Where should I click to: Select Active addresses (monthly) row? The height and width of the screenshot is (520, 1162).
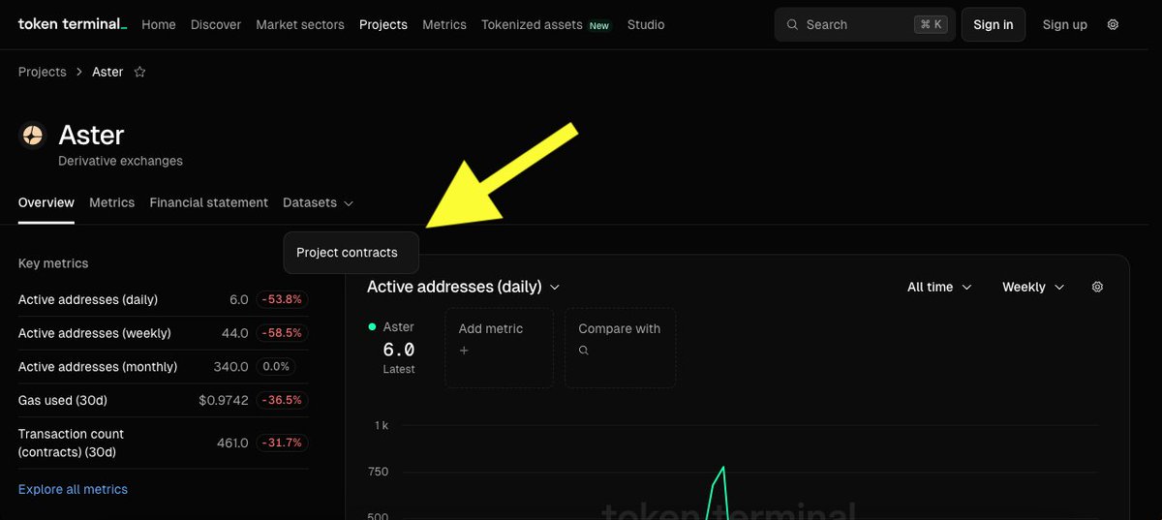[163, 367]
